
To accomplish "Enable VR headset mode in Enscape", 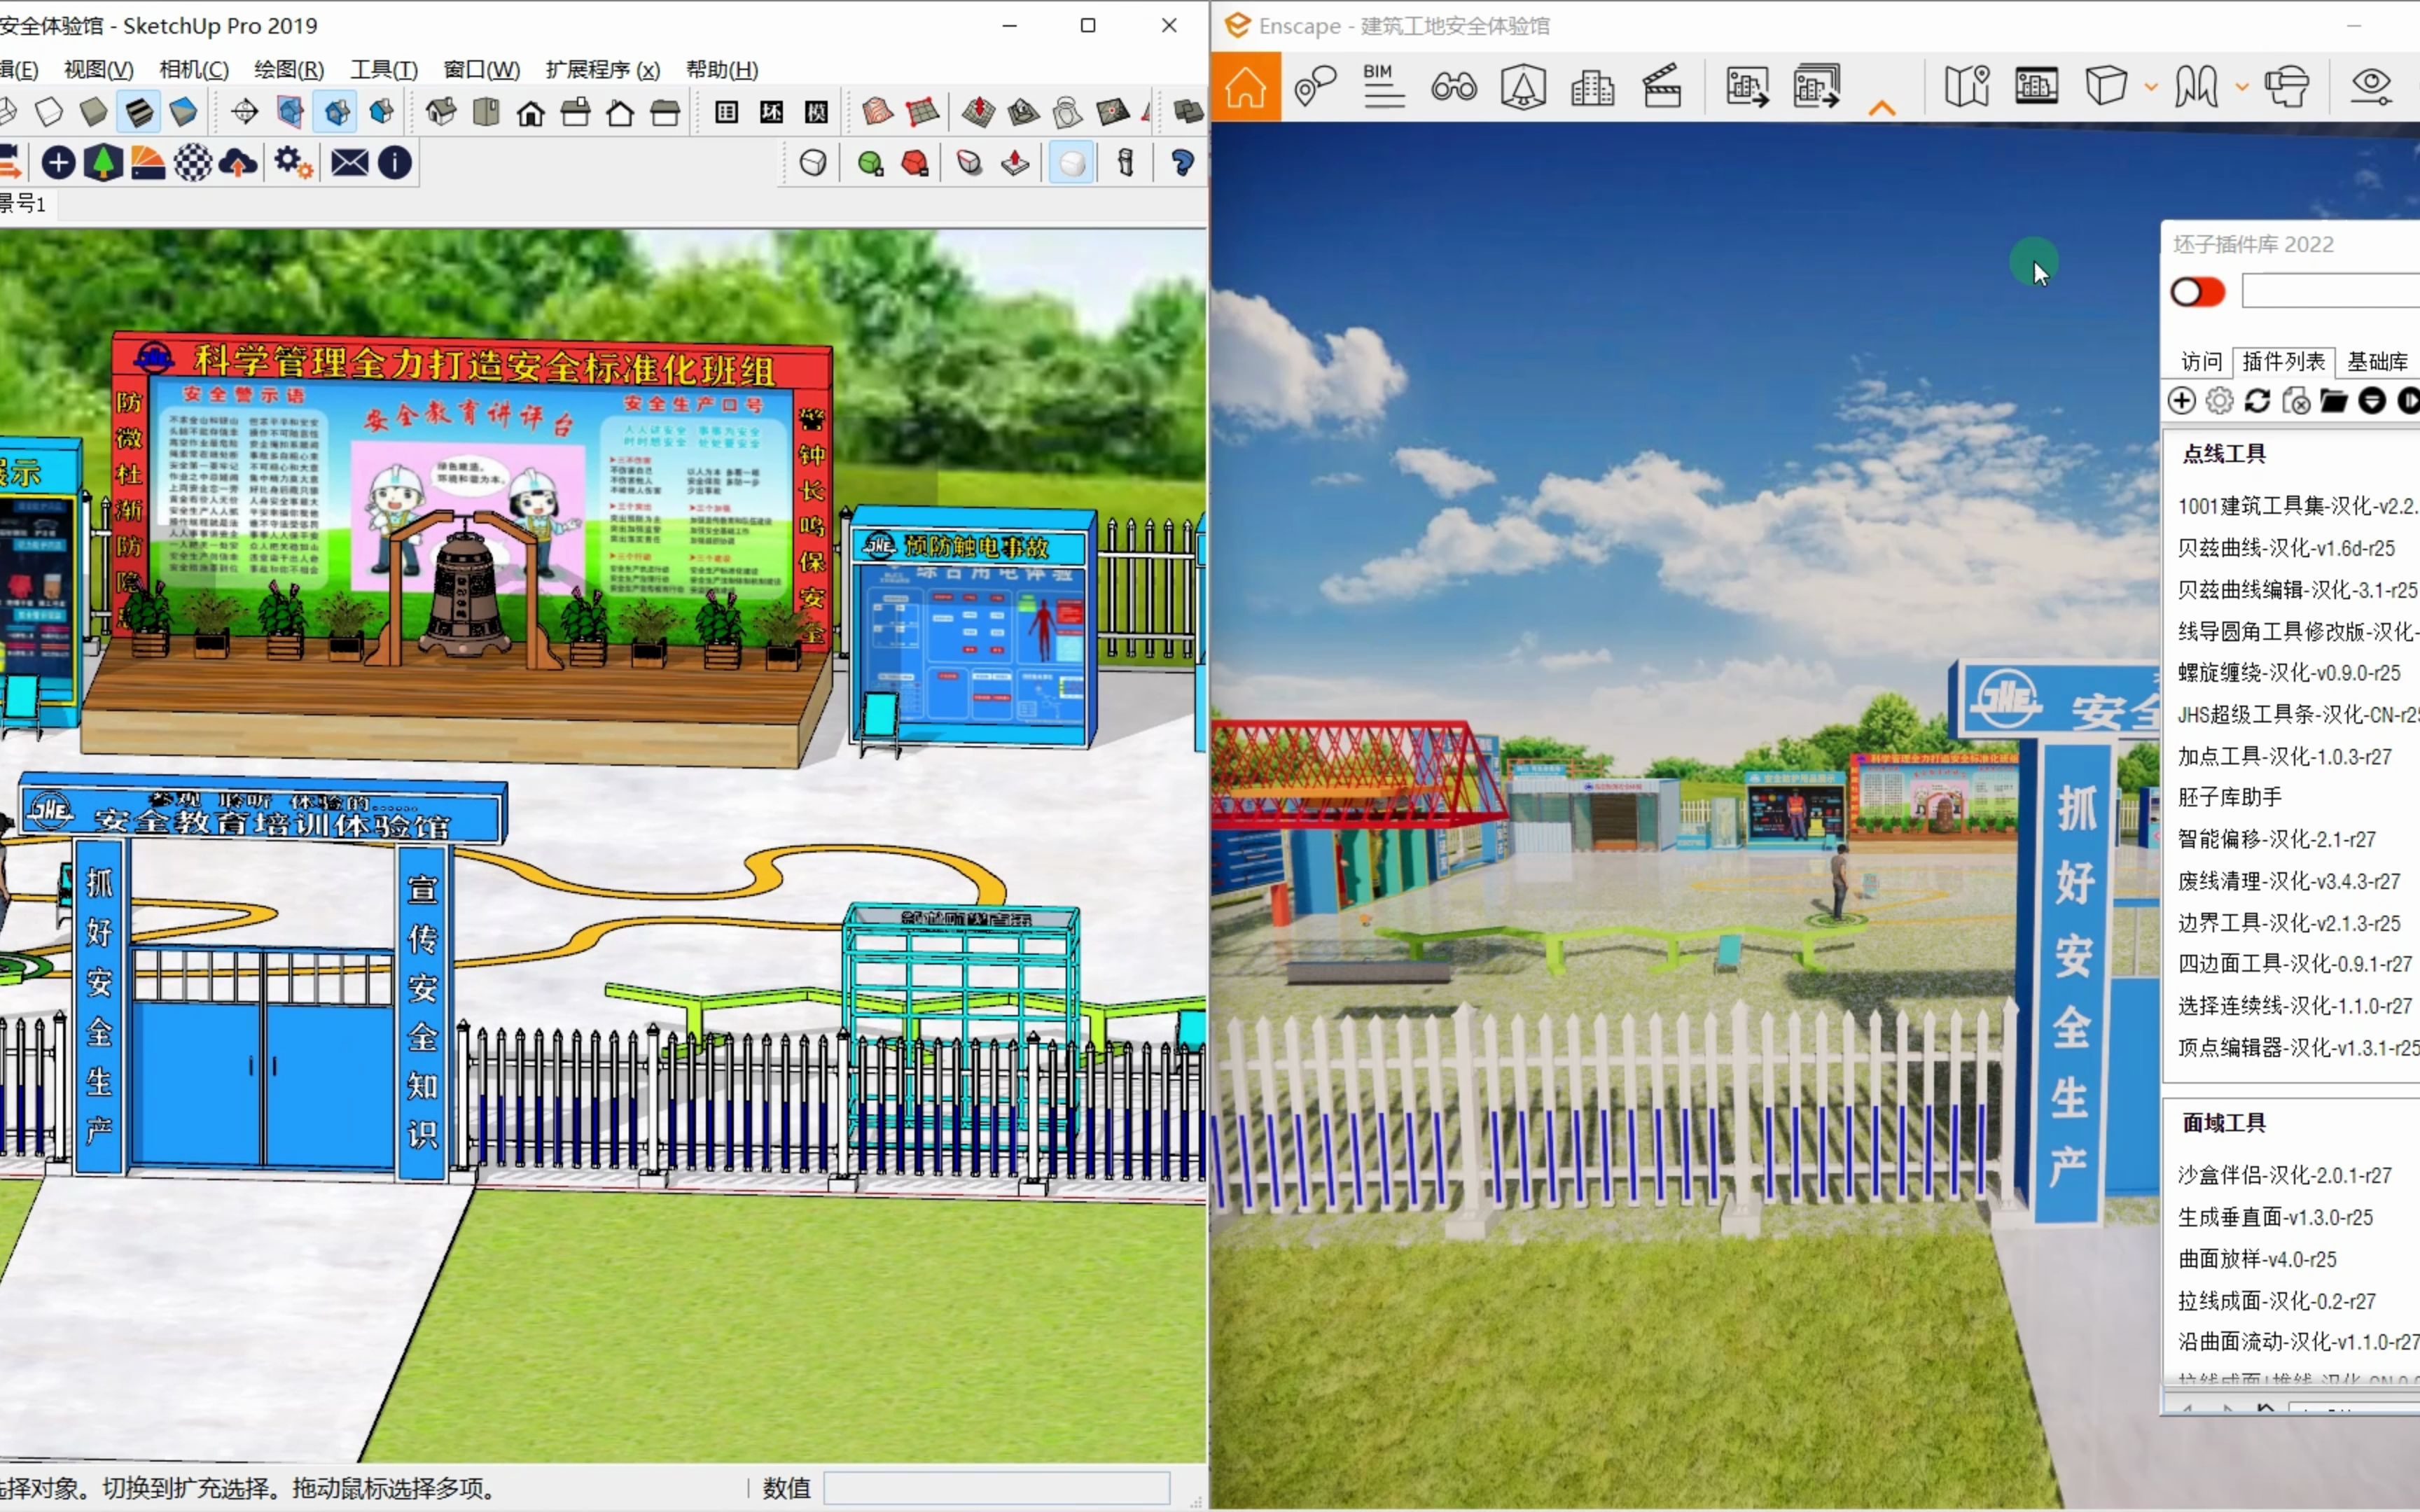I will [2287, 87].
